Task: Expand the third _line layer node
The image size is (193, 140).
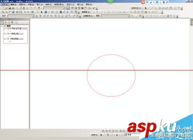Action: coord(5,38)
